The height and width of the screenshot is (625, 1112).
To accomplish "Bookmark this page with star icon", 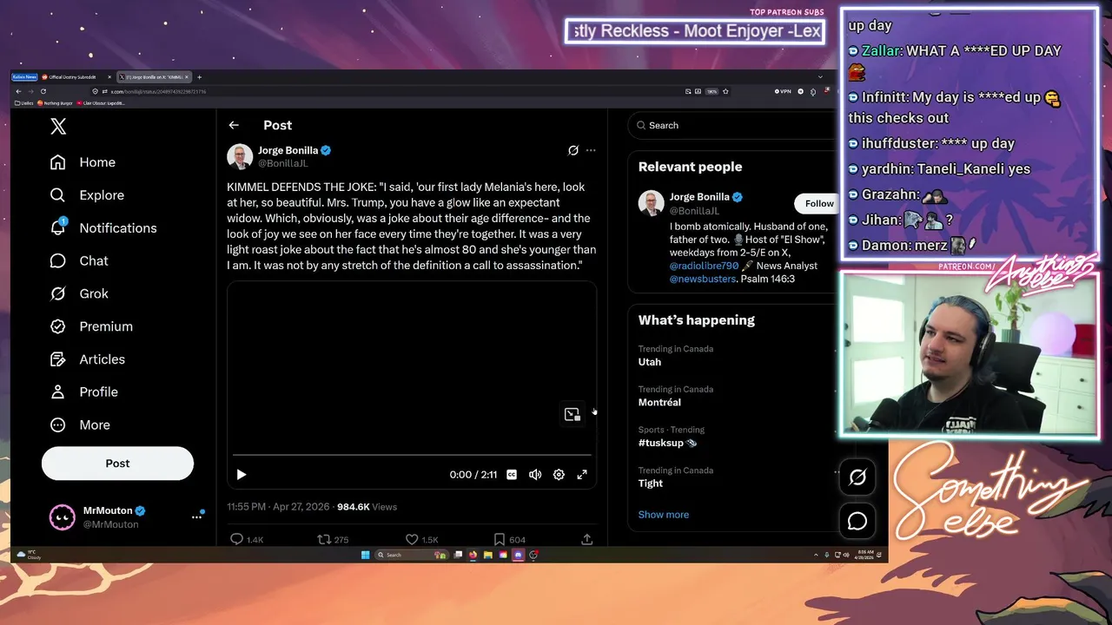I will pos(725,91).
